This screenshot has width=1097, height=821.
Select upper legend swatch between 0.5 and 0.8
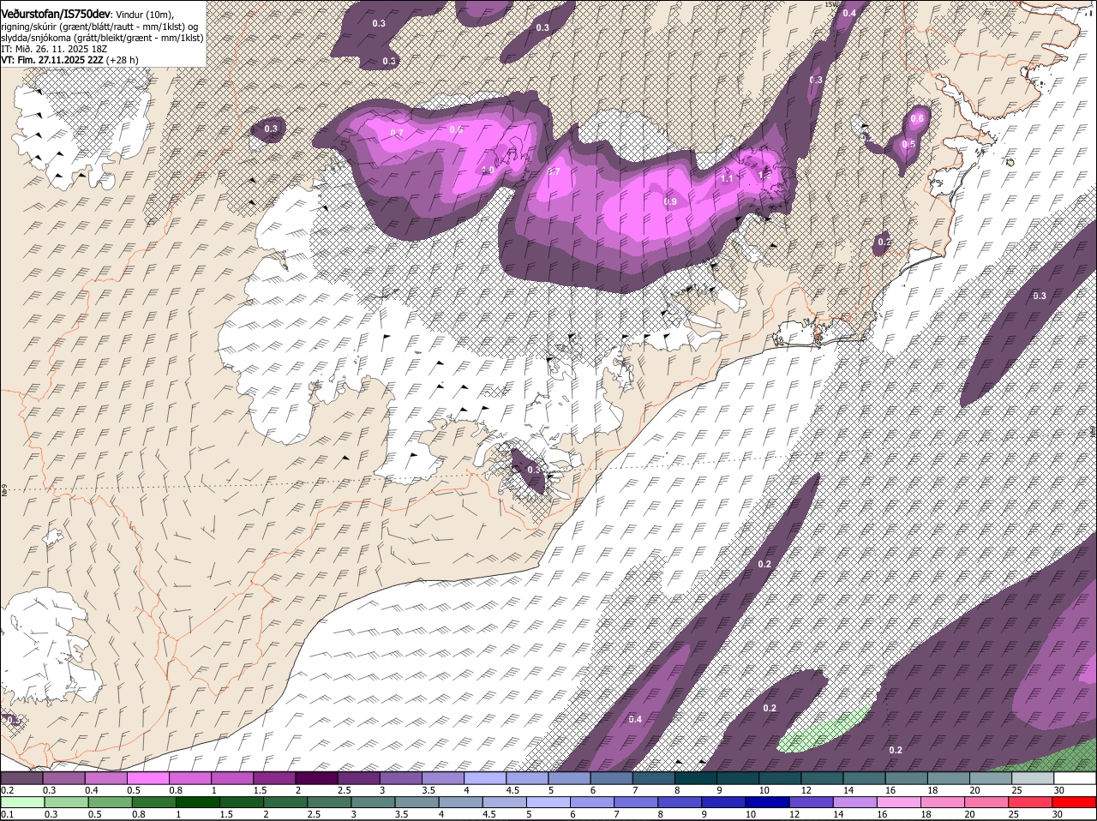click(x=147, y=778)
